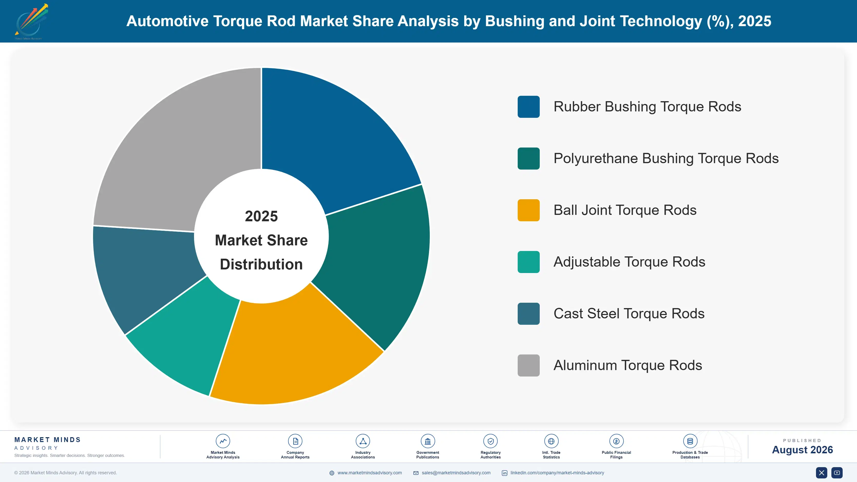Screen dimensions: 857x482
Task: Click the 'Cast Steel Torque Rods' legend label
Action: coord(629,313)
